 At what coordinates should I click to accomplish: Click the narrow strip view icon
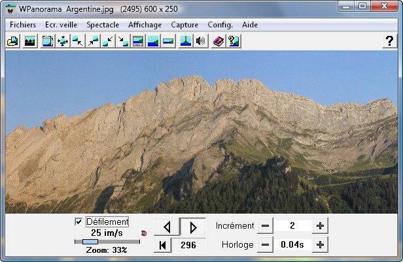coord(168,41)
